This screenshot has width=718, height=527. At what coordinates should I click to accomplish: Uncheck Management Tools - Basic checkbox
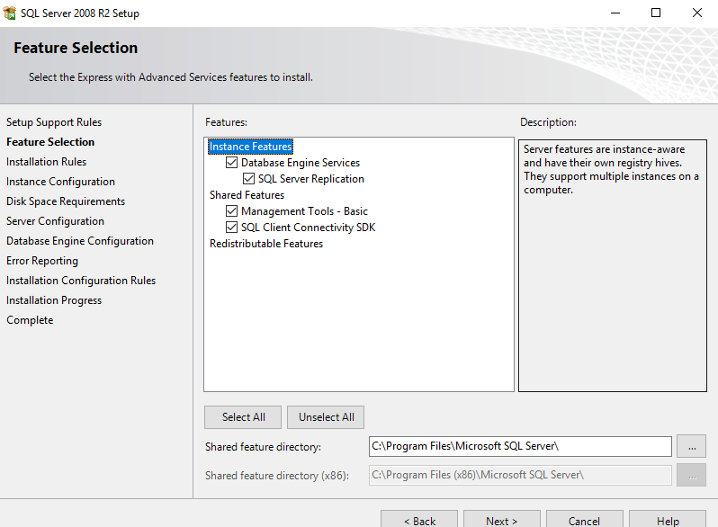[232, 211]
